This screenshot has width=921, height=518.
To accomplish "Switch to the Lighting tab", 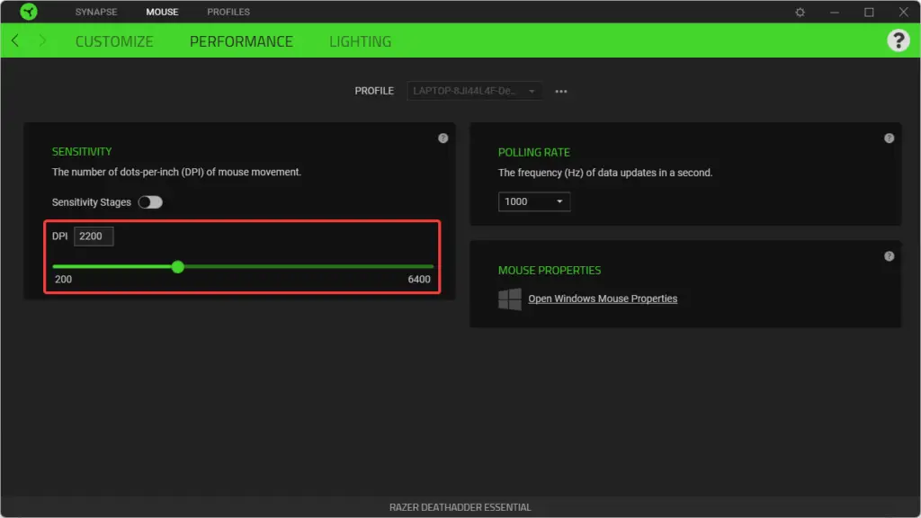I will click(x=360, y=41).
